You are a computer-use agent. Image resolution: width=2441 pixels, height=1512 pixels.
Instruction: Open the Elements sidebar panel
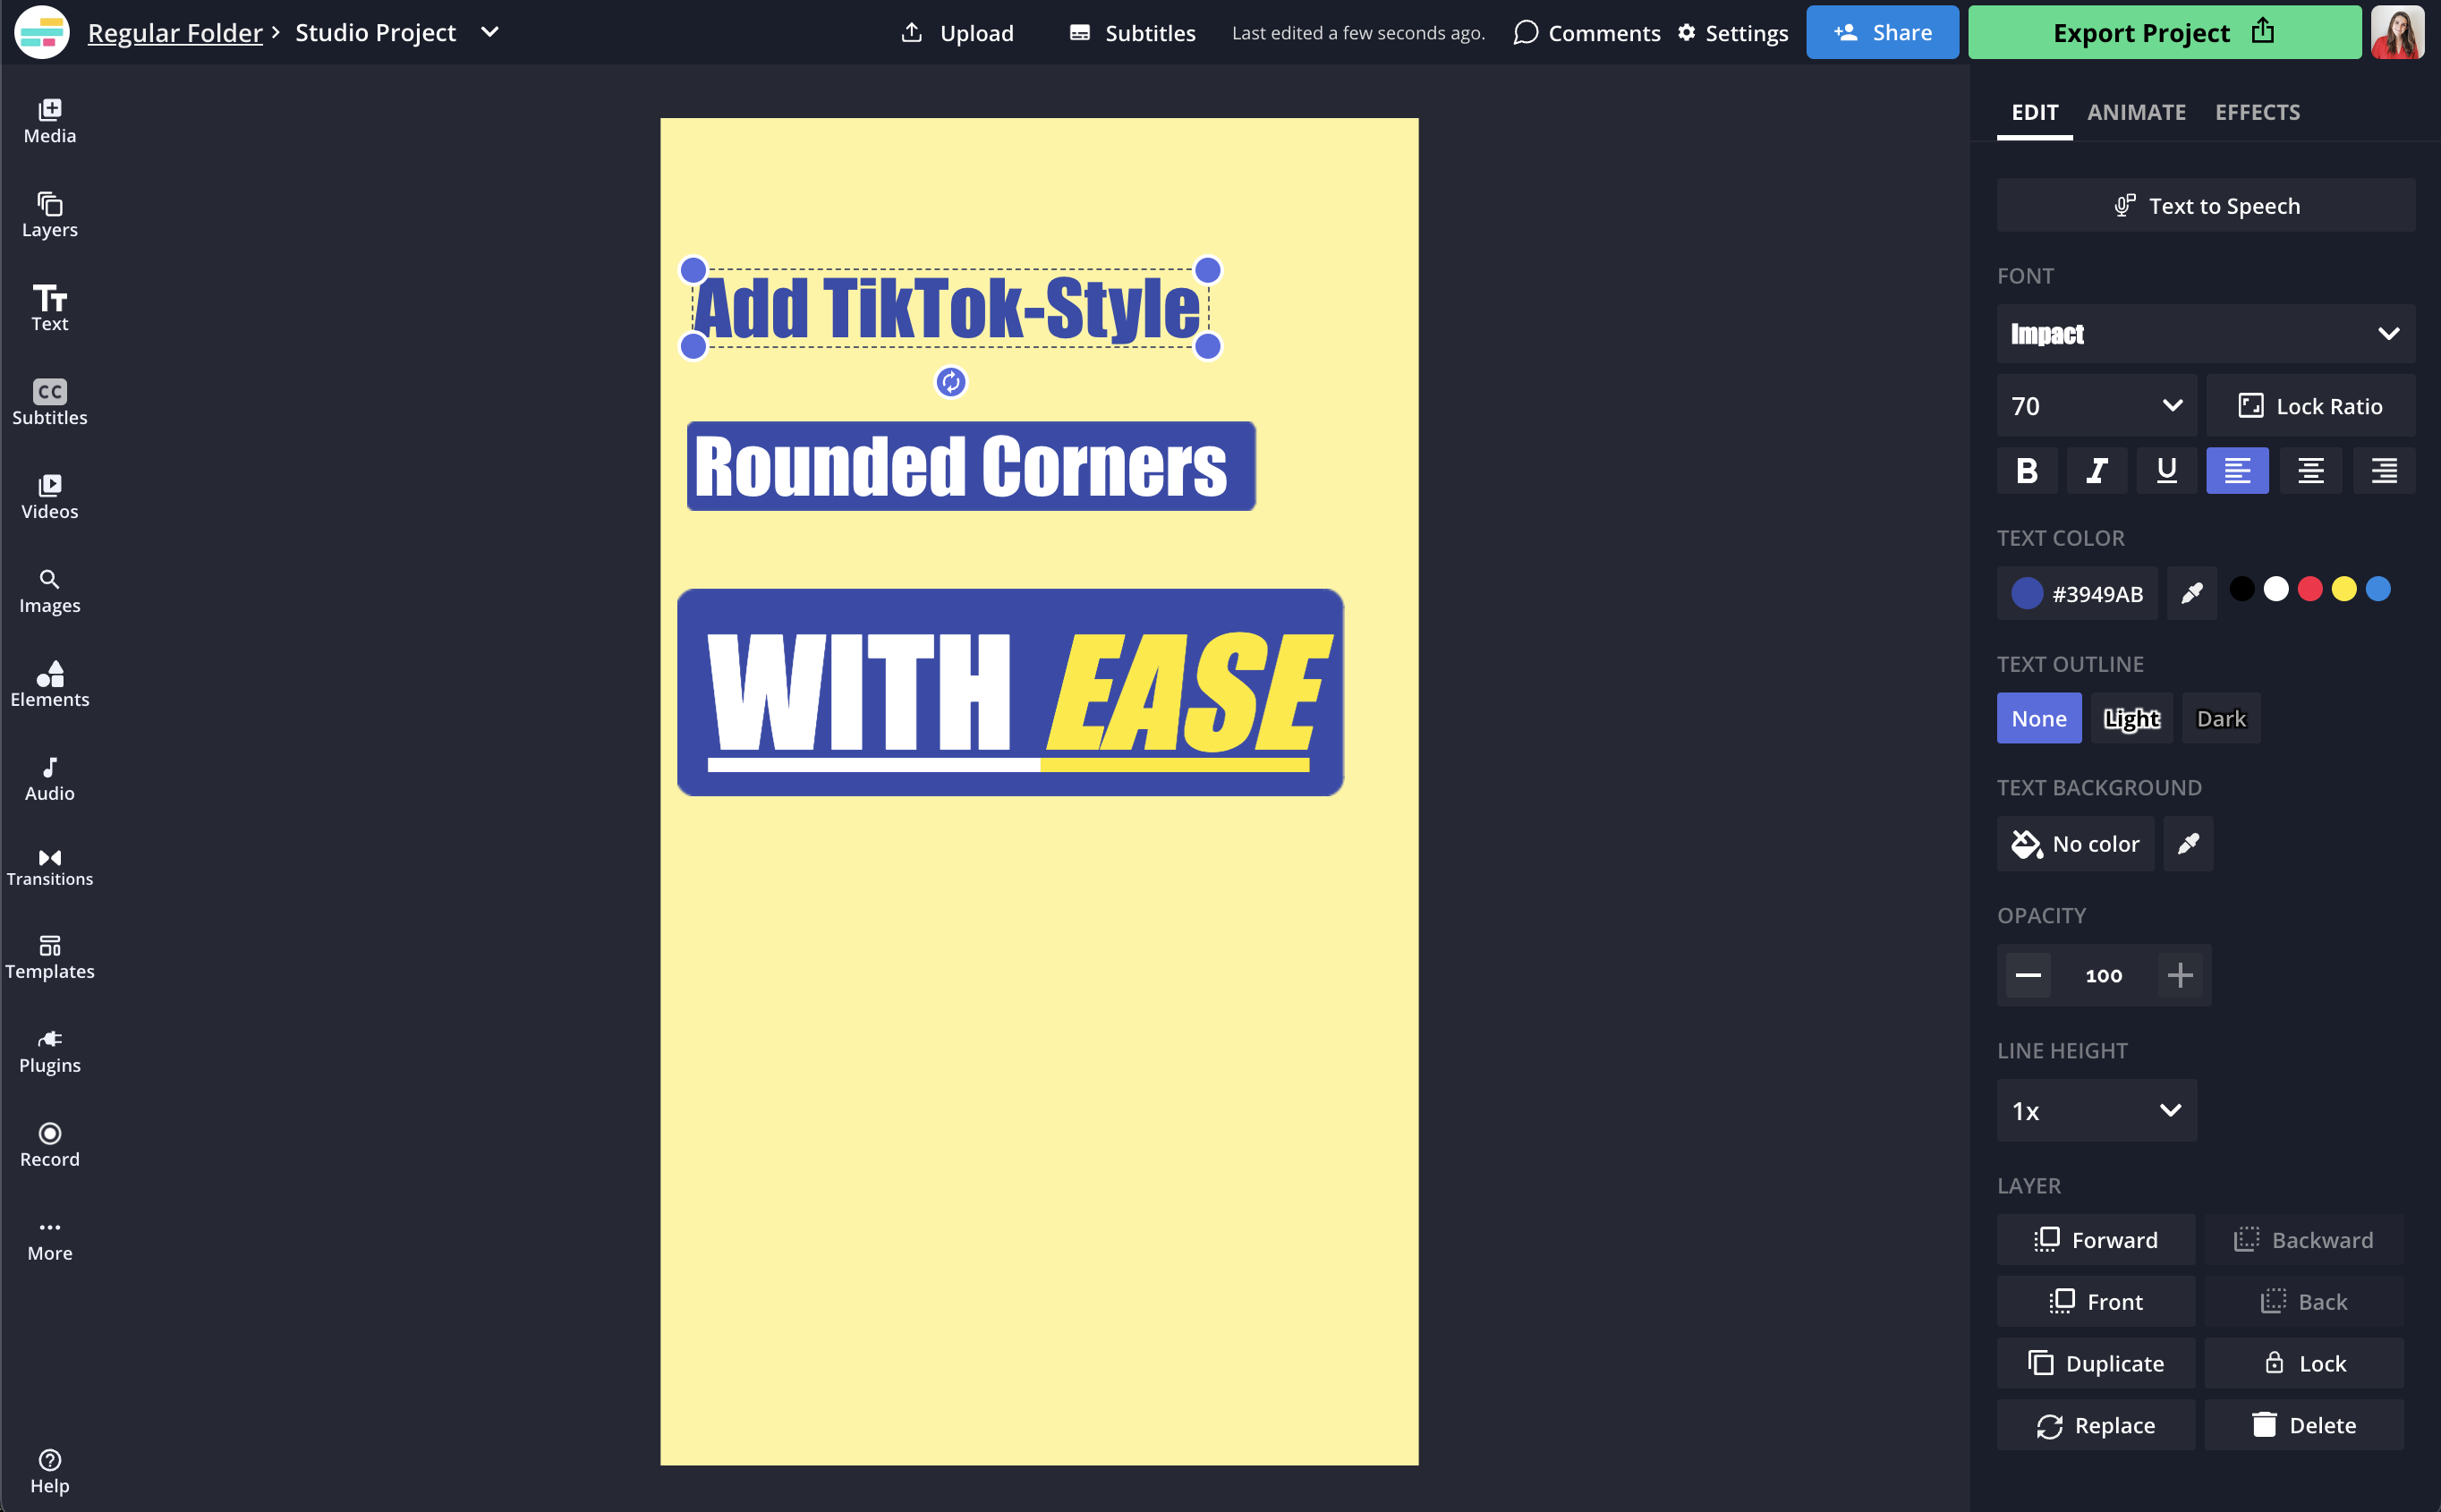click(x=49, y=684)
